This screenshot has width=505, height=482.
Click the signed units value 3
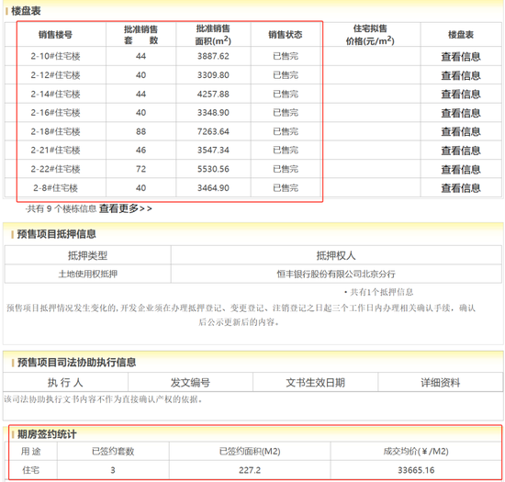(x=113, y=470)
